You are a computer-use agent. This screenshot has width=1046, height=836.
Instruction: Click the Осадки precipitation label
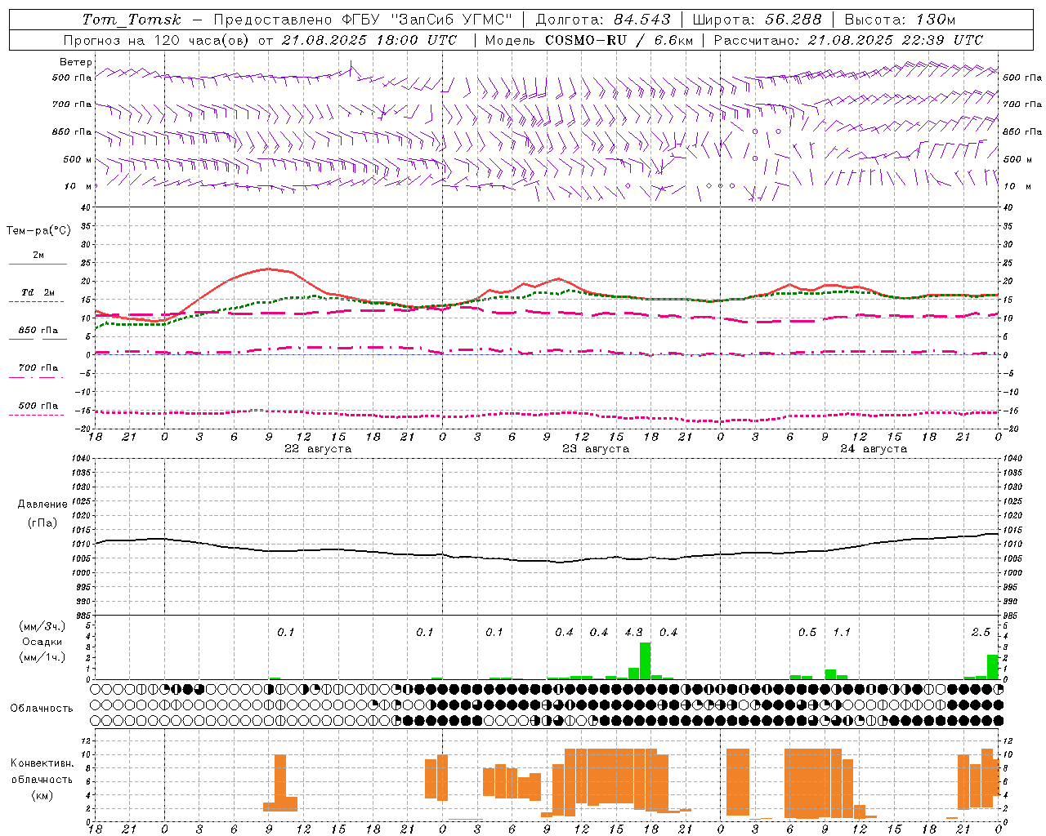[x=42, y=642]
